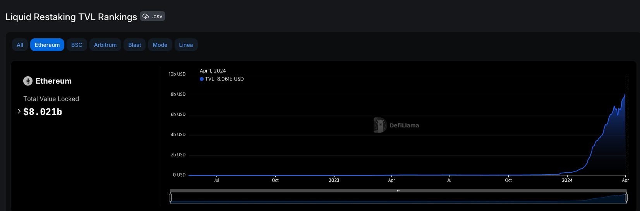Click the mini overview chart track
Screen dimensions: 640x211
398,198
